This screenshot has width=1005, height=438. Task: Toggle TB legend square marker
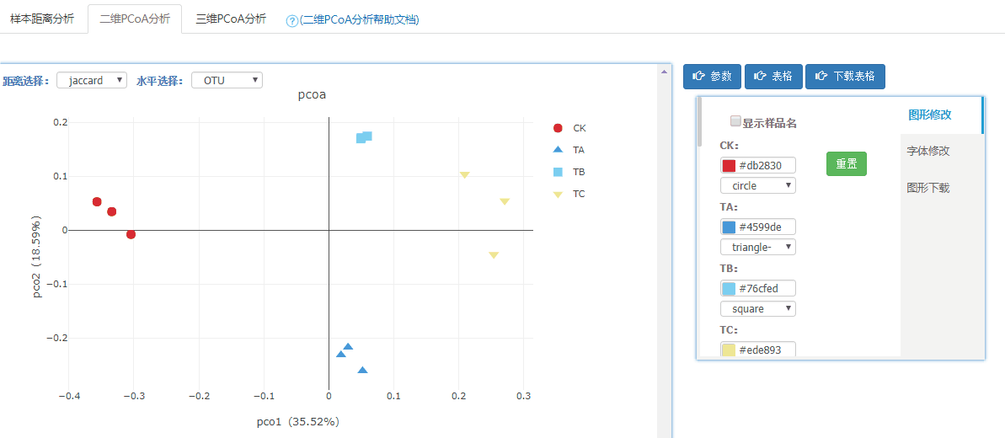[558, 172]
